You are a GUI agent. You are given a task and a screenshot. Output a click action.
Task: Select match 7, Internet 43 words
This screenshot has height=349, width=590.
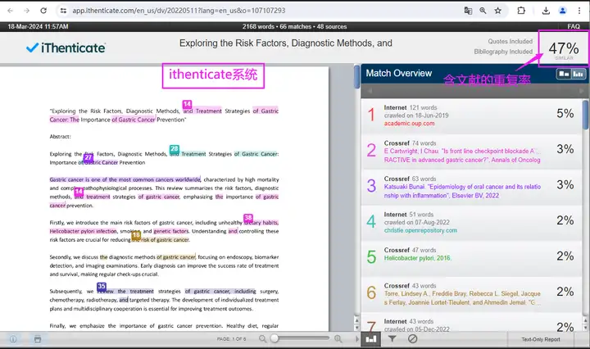click(x=471, y=323)
